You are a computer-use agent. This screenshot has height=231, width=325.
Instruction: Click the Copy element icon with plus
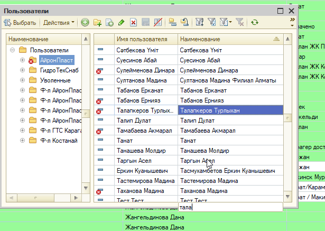tap(109, 22)
